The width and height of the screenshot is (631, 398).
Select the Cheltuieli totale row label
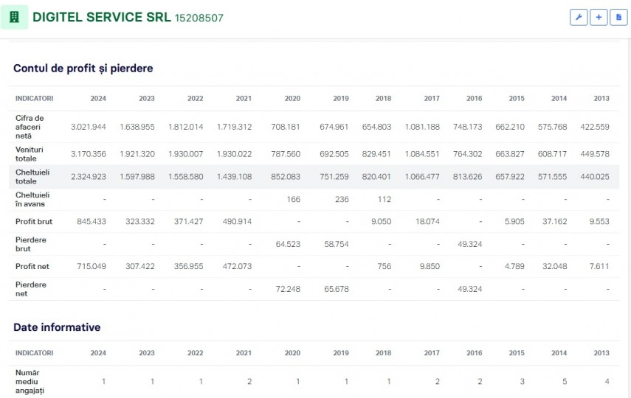coord(32,176)
